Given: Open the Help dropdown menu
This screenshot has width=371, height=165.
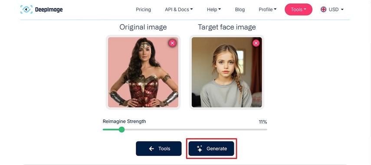Looking at the screenshot, I should pyautogui.click(x=214, y=10).
